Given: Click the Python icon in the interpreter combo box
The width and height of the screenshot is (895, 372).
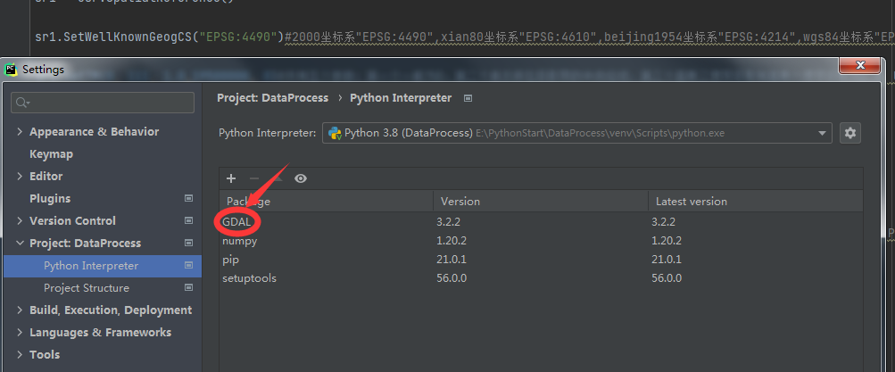Looking at the screenshot, I should (335, 133).
